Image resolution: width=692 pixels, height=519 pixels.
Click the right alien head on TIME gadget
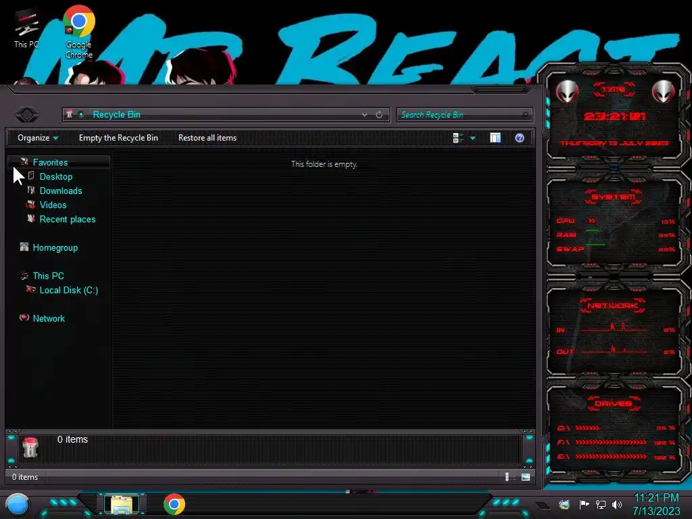click(664, 91)
